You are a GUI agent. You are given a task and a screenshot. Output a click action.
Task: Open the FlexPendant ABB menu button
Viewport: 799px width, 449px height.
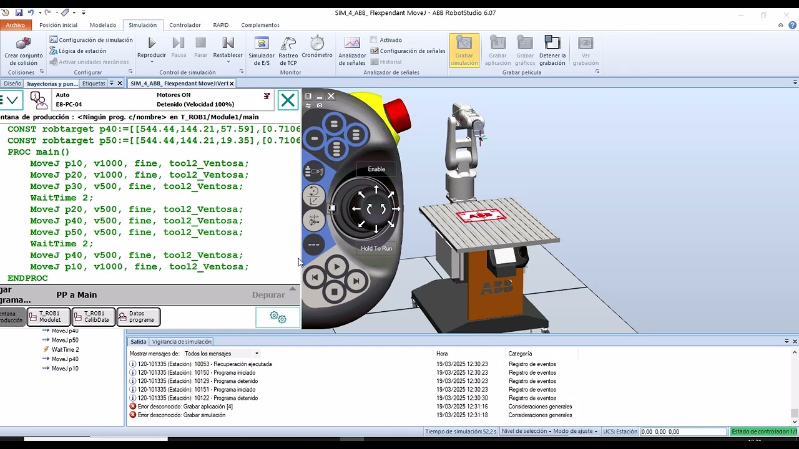[x=11, y=100]
